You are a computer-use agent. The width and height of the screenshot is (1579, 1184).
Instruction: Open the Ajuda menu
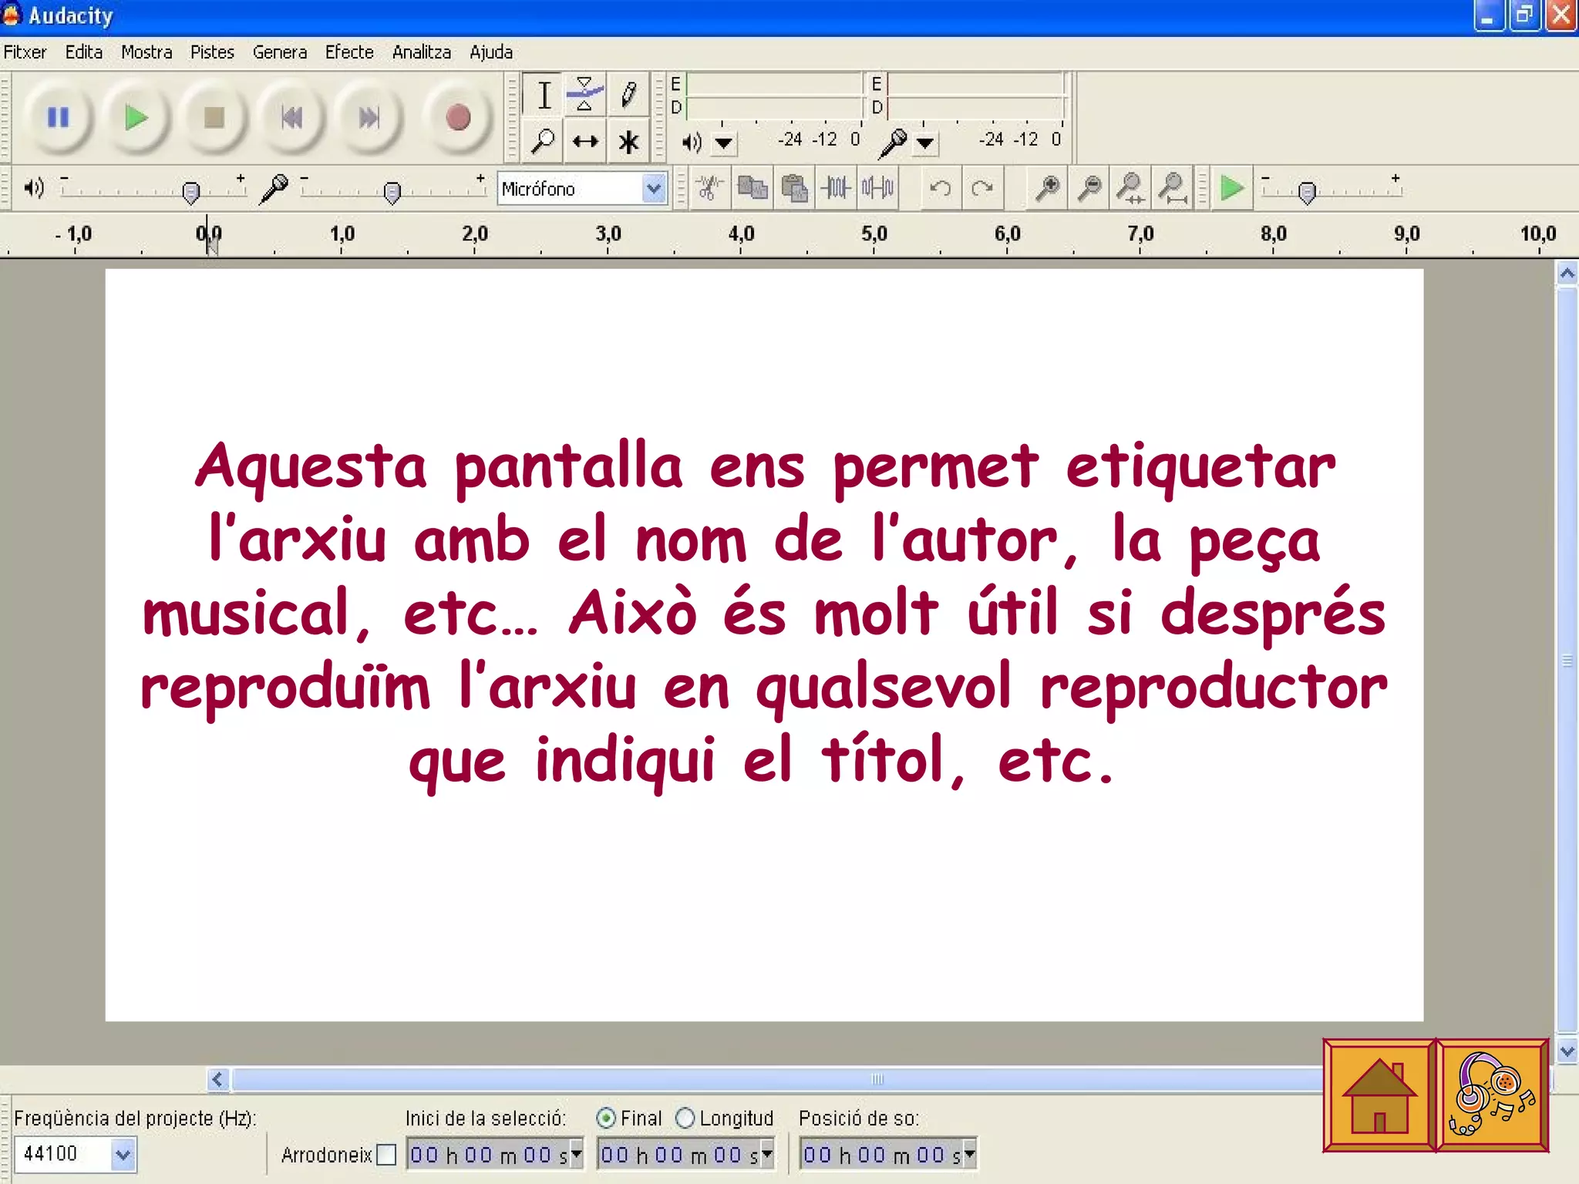[491, 52]
